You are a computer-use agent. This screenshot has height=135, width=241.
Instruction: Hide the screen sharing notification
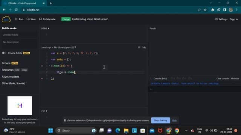[x=174, y=120]
